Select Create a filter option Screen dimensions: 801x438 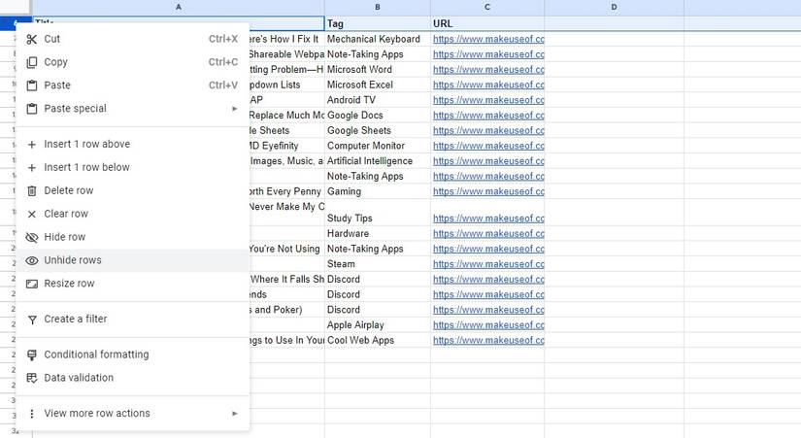click(x=133, y=319)
